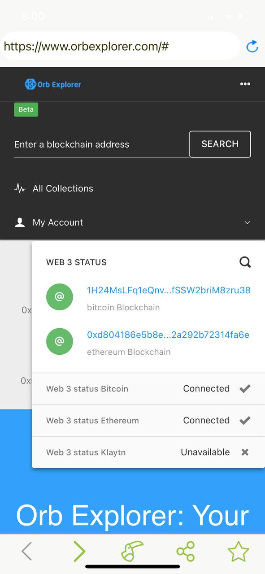
Task: Open the share icon in the bottom bar
Action: point(186,552)
